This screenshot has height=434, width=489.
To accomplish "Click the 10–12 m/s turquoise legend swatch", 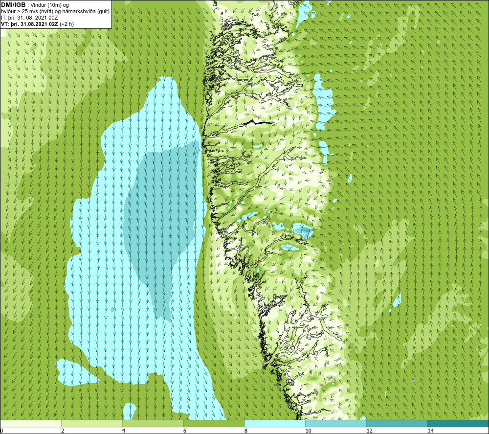I will coord(336,423).
